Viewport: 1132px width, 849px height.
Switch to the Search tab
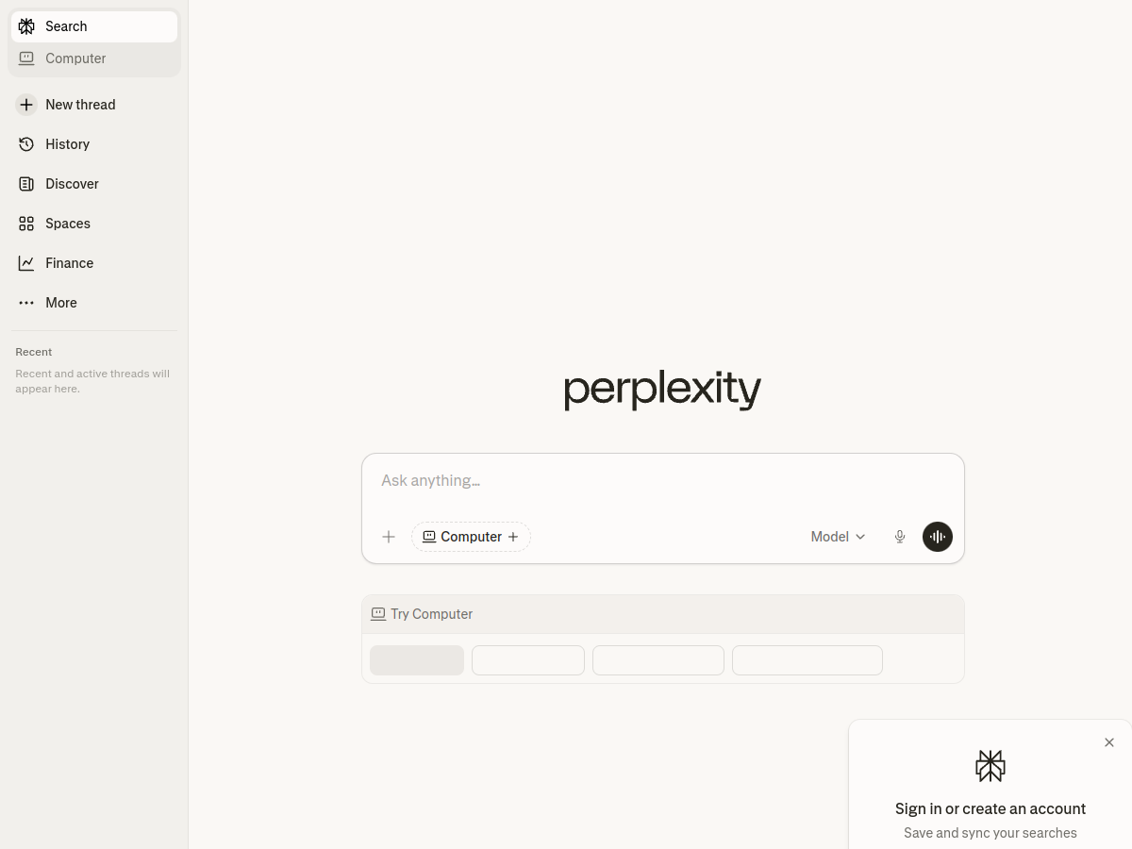pyautogui.click(x=65, y=25)
